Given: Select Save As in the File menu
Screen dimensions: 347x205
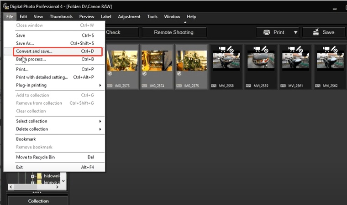Looking at the screenshot, I should (54, 43).
